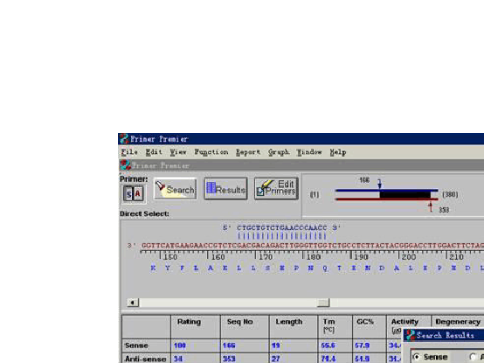Open the Function menu
The image size is (484, 363).
pos(211,152)
